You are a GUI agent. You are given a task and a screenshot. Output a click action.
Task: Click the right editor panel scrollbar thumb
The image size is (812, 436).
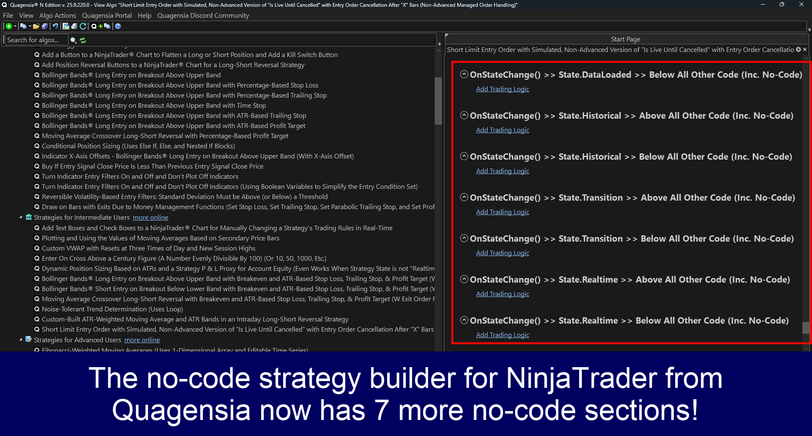pyautogui.click(x=806, y=328)
